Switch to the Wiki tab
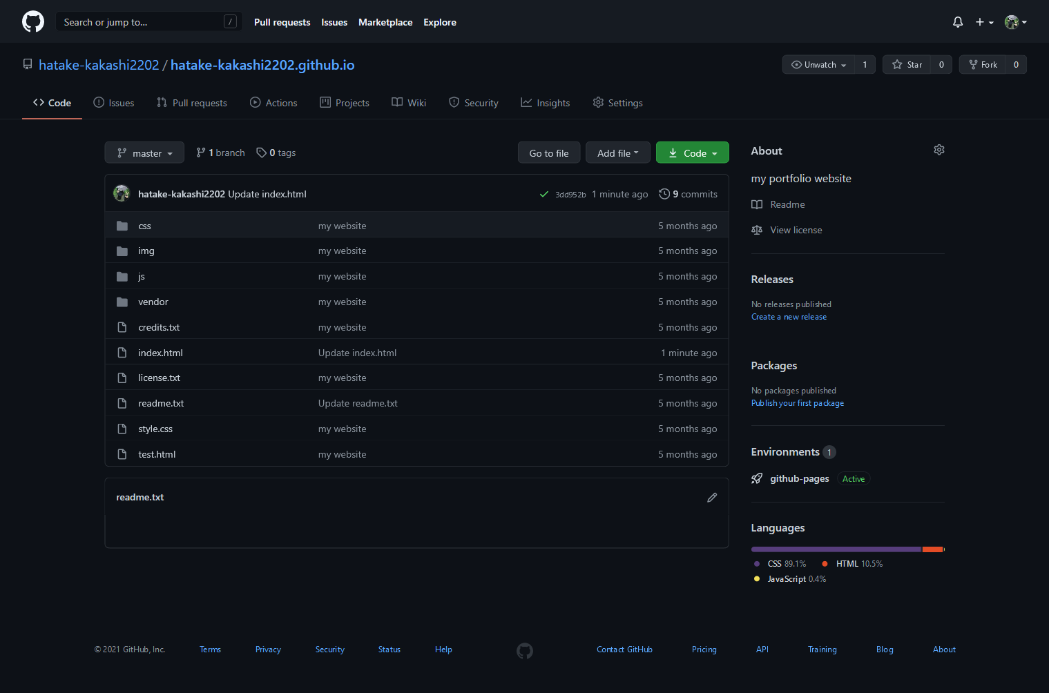Viewport: 1049px width, 693px height. 409,103
